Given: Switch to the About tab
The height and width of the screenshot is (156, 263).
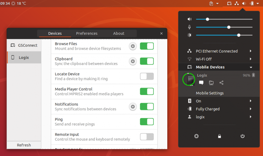Looking at the screenshot, I should pos(118,34).
